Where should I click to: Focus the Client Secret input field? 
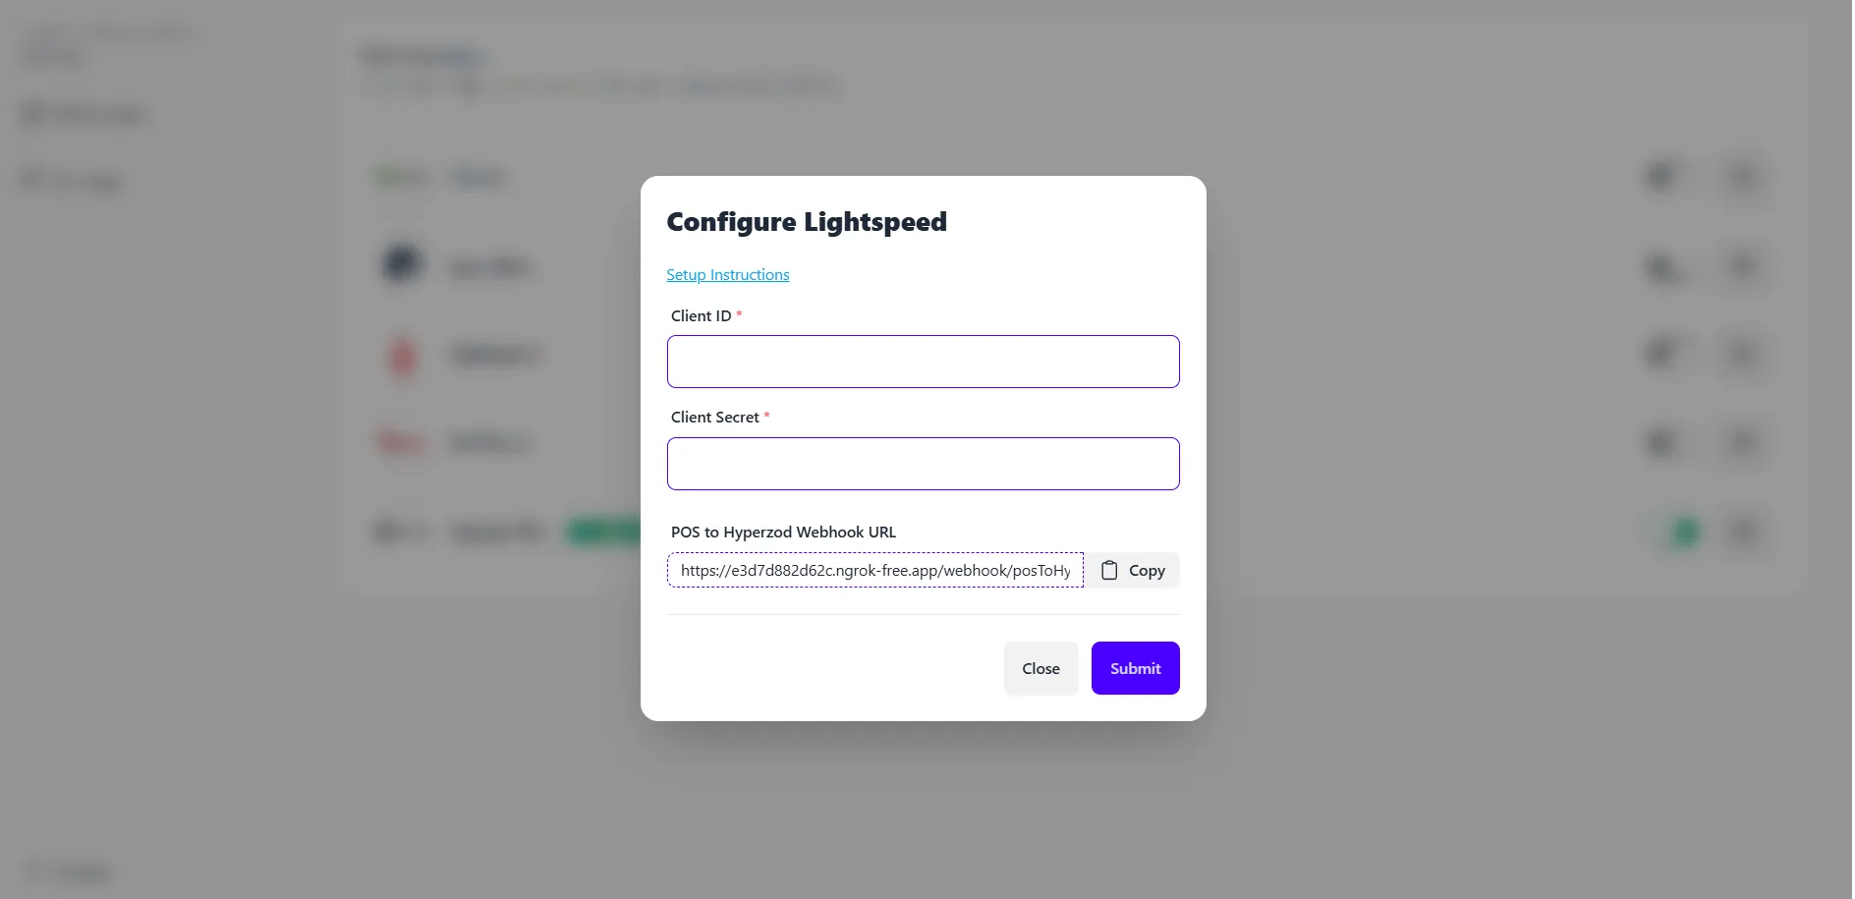(923, 464)
